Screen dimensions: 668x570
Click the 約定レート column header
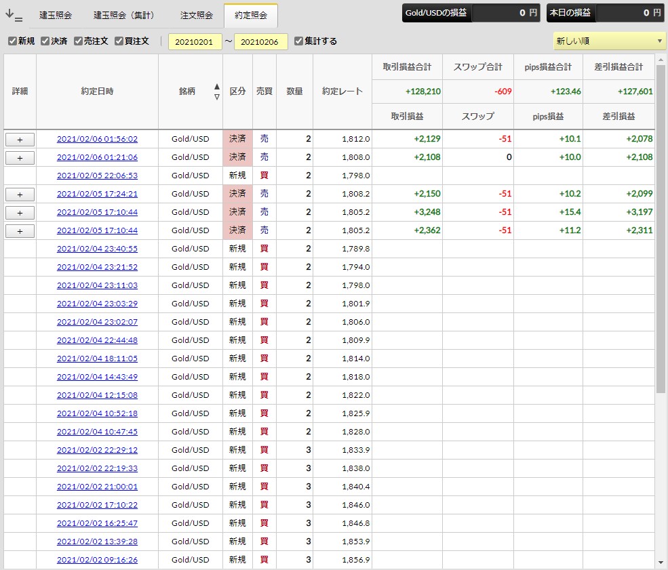(x=342, y=91)
